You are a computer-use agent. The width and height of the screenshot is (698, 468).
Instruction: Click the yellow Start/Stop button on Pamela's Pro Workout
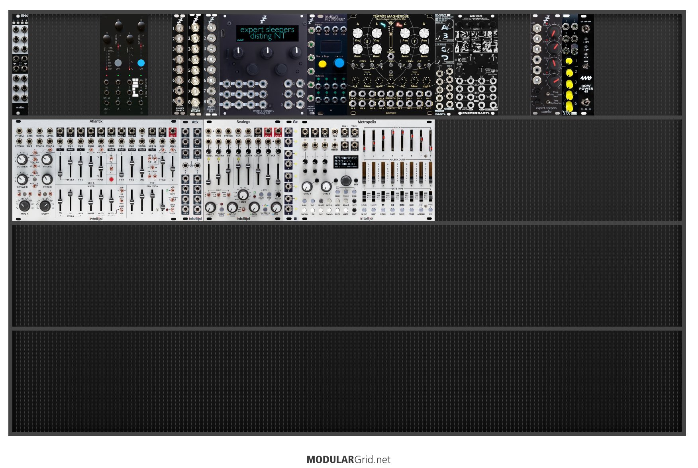click(322, 63)
